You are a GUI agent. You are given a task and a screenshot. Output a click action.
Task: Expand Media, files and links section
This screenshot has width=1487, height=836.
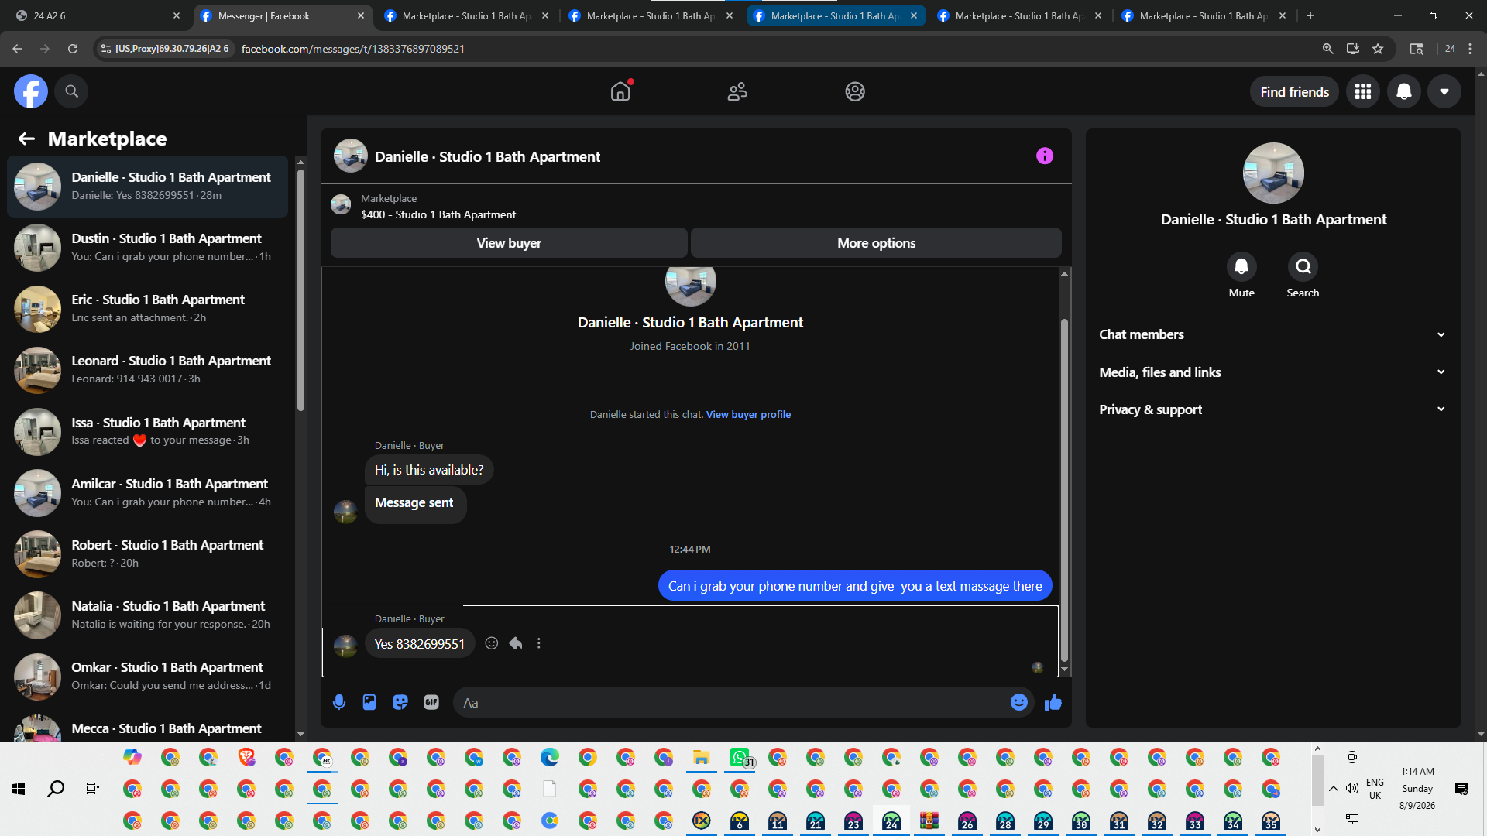pos(1272,372)
